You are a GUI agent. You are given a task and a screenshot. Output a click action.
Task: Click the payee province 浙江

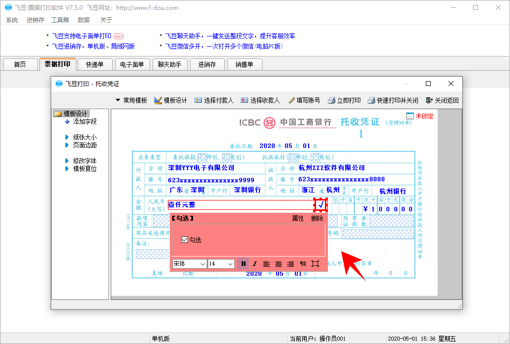(308, 190)
